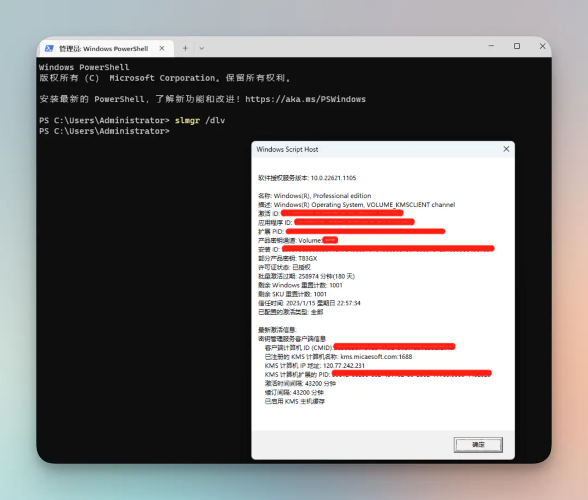Image resolution: width=588 pixels, height=500 pixels.
Task: Click the 批量激活过期 258974 分钟 line
Action: coord(306,276)
